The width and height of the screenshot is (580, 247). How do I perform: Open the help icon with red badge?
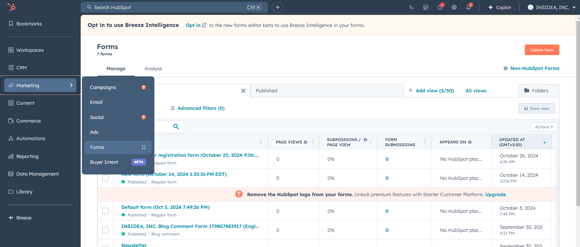pyautogui.click(x=440, y=7)
